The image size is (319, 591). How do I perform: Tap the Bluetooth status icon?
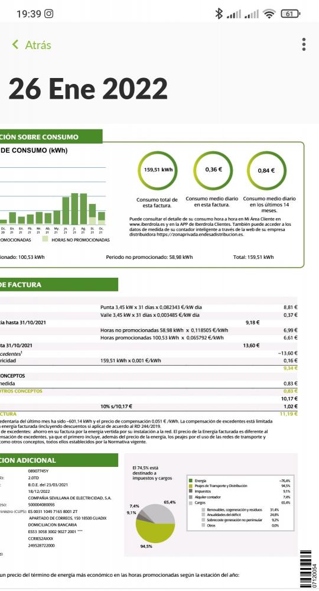pyautogui.click(x=219, y=14)
